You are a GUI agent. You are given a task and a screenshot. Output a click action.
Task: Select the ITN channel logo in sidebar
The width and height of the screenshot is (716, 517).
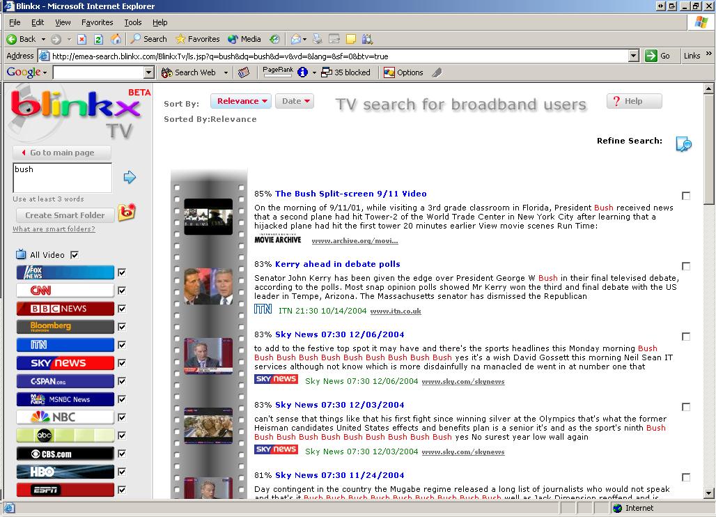[x=65, y=345]
